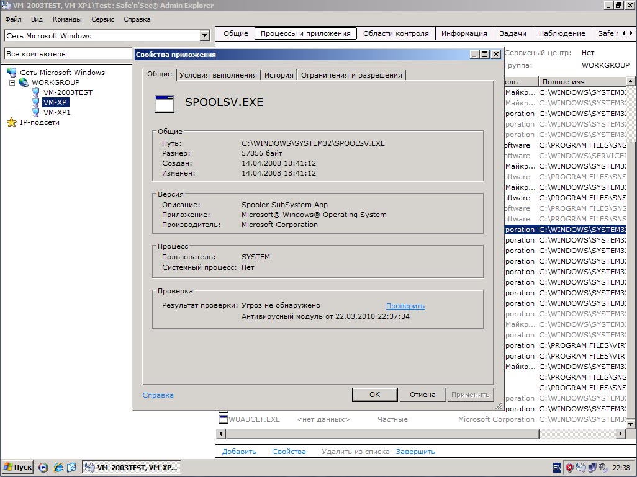
Task: Click the Проверить link
Action: tap(405, 306)
